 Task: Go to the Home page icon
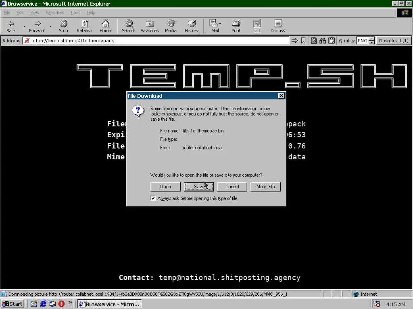pos(105,24)
